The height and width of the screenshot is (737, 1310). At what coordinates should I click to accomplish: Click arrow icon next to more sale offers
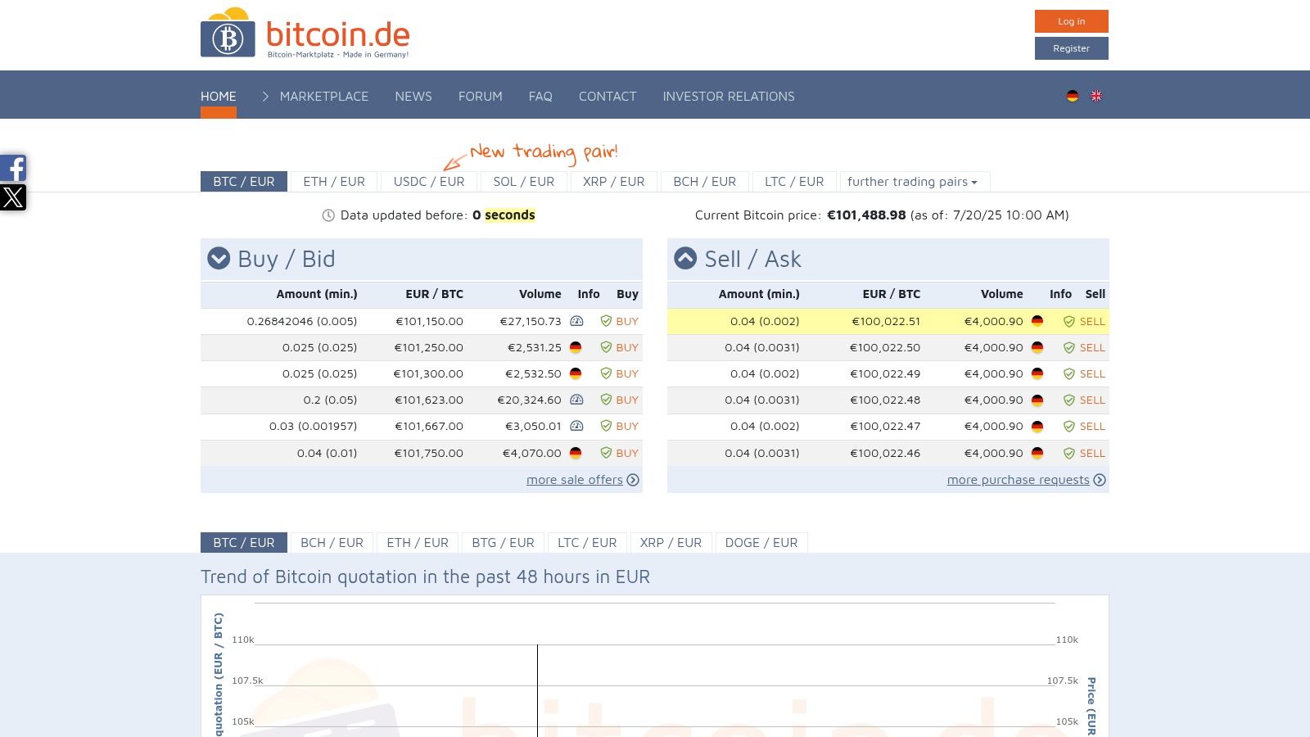tap(633, 480)
